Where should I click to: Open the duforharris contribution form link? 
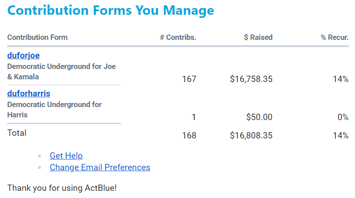pyautogui.click(x=29, y=94)
